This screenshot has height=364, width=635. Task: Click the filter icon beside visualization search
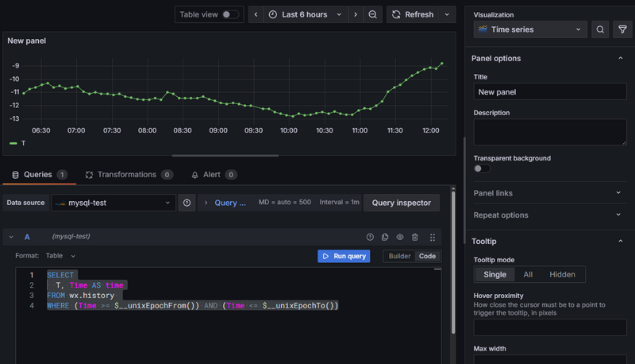point(622,29)
